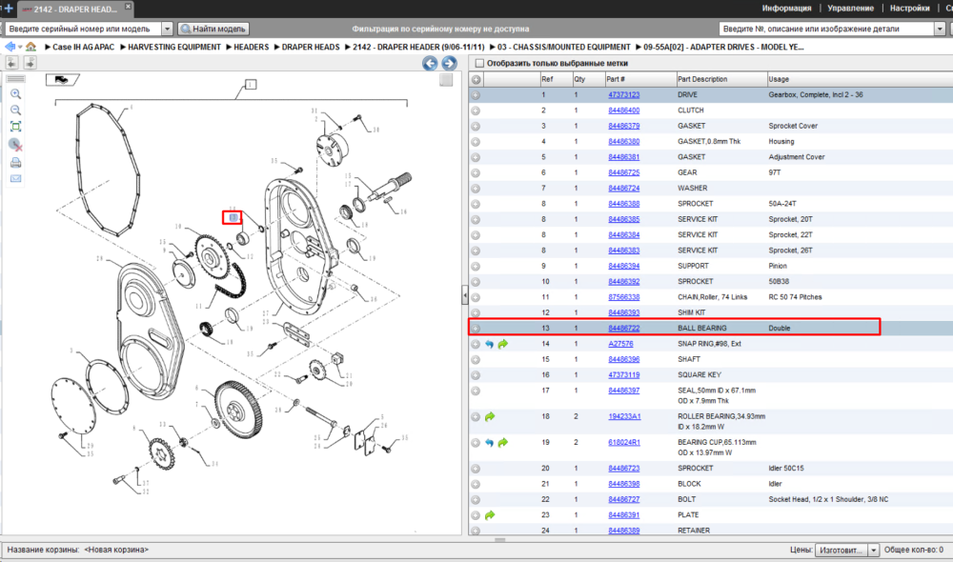This screenshot has height=562, width=953.
Task: Print the parts diagram
Action: click(x=16, y=163)
